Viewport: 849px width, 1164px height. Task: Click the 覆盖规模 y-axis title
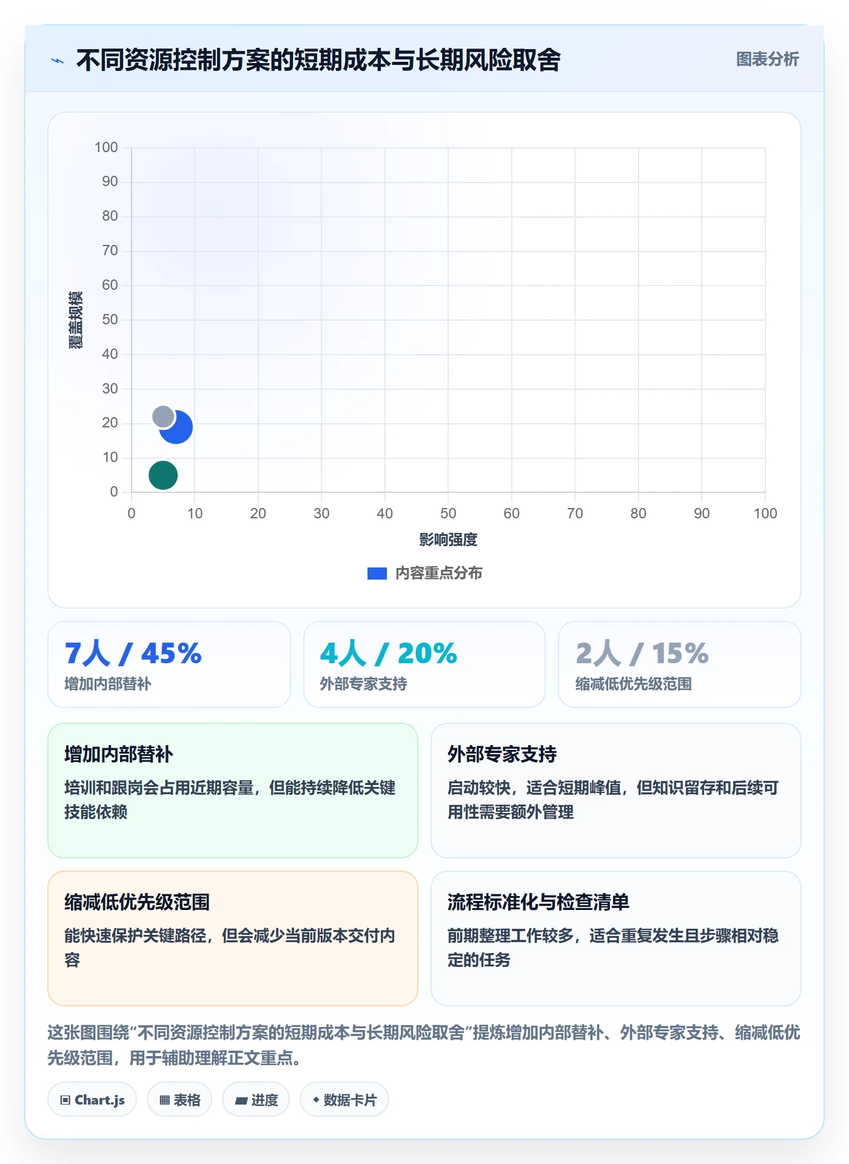click(75, 320)
